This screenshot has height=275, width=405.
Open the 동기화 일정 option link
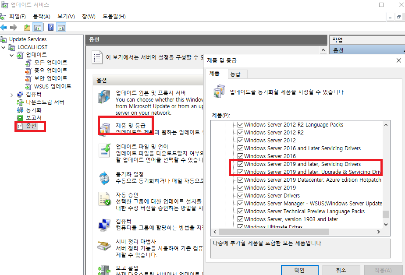pos(129,174)
